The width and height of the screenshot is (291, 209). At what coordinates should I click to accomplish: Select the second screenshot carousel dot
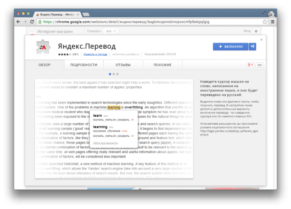(114, 74)
